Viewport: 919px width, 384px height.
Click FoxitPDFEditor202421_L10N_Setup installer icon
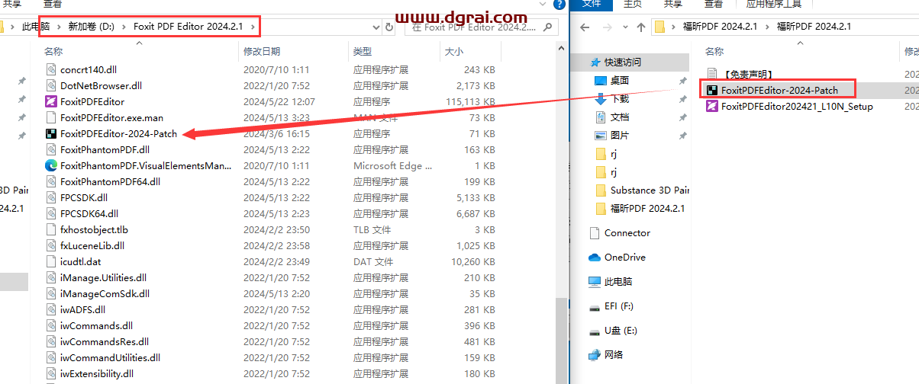(712, 106)
